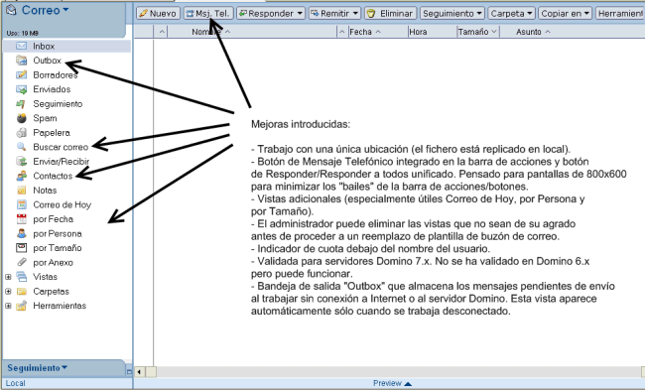Viewport: 645px width, 390px height.
Task: Open the Contactos people icon
Action: tap(22, 176)
